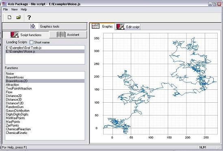Viewport: 223px width, 151px height.
Task: Click the Assistant grid icon
Action: coord(61,35)
